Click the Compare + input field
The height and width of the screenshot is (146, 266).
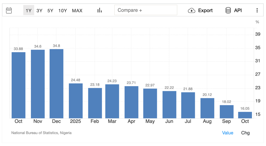(x=145, y=10)
